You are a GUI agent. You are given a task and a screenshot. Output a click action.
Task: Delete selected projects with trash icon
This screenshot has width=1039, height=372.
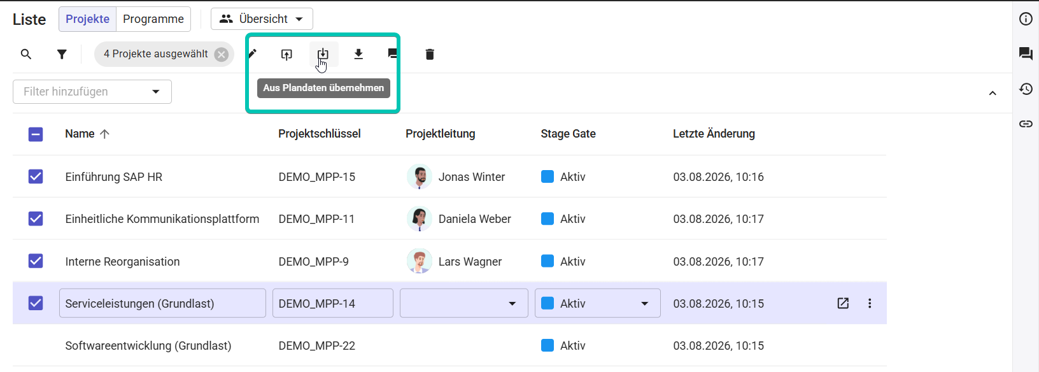pos(430,54)
